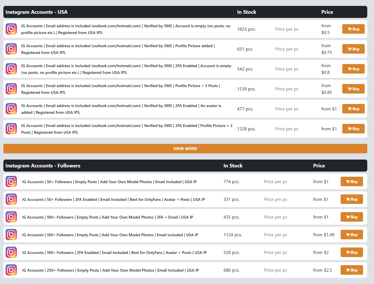Click the Instagram icon for 250+ Followers accounts
374x284 pixels.
click(x=11, y=270)
